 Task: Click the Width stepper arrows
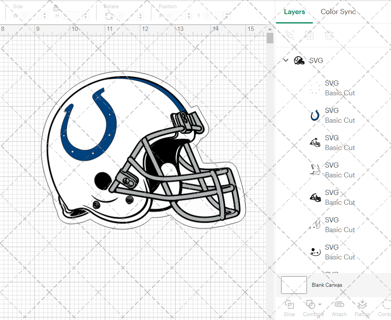[44, 16]
